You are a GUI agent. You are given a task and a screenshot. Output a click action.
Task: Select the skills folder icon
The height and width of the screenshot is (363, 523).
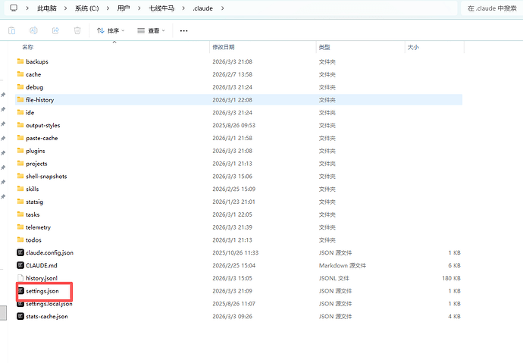click(20, 189)
